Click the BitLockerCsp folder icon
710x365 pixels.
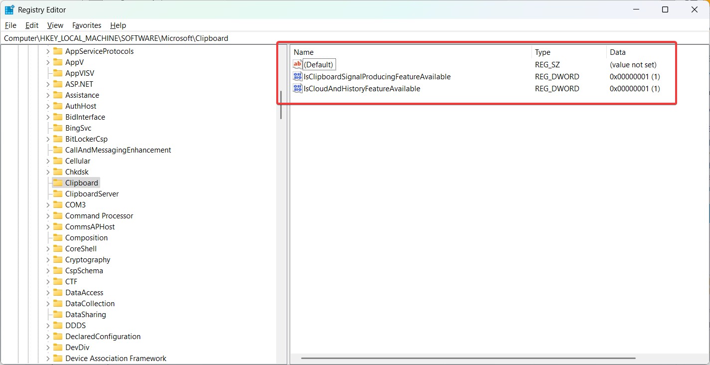(x=57, y=139)
